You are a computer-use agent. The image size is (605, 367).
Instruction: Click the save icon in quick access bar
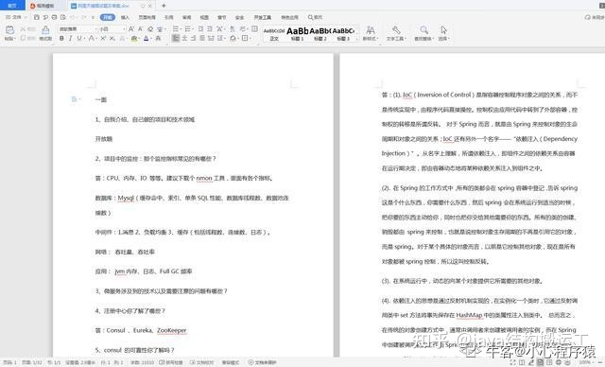point(37,17)
